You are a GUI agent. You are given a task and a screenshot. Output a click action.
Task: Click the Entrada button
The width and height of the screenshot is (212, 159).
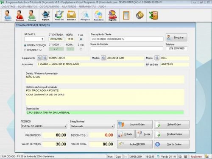126,134
